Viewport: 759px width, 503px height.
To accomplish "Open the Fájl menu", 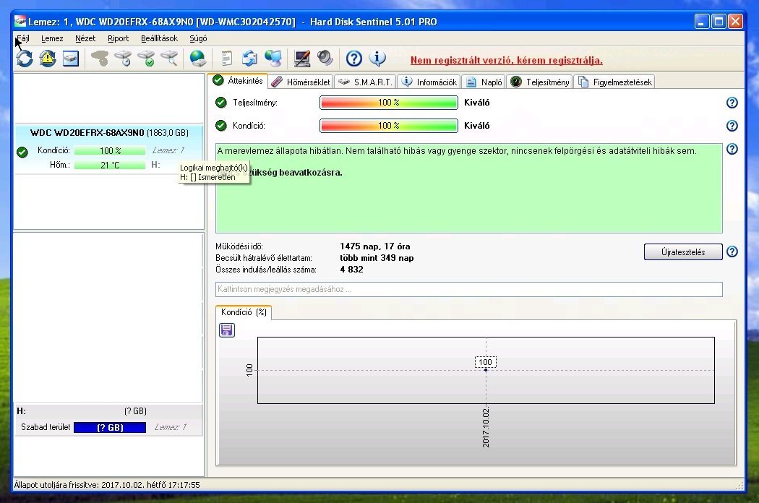I will point(22,38).
